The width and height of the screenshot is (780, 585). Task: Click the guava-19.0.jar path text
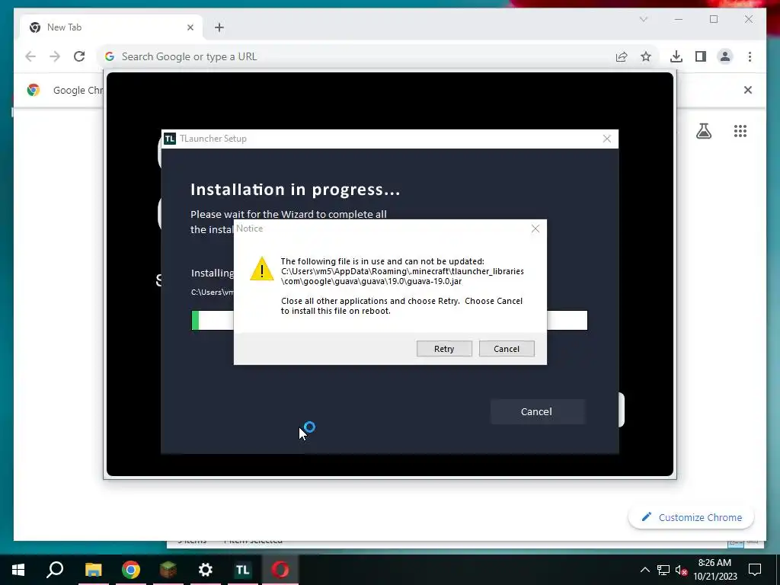point(402,276)
